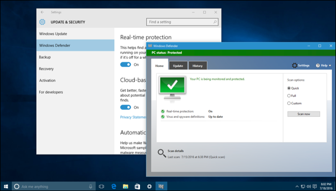Viewport: 336px width, 191px height.
Task: Click the Ask me anything search box
Action: pyautogui.click(x=54, y=186)
